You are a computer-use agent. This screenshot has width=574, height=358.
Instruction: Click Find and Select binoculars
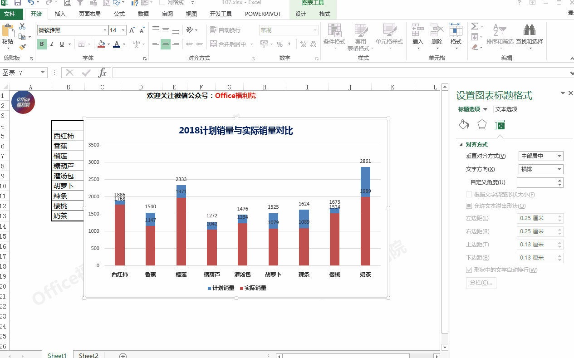click(529, 30)
